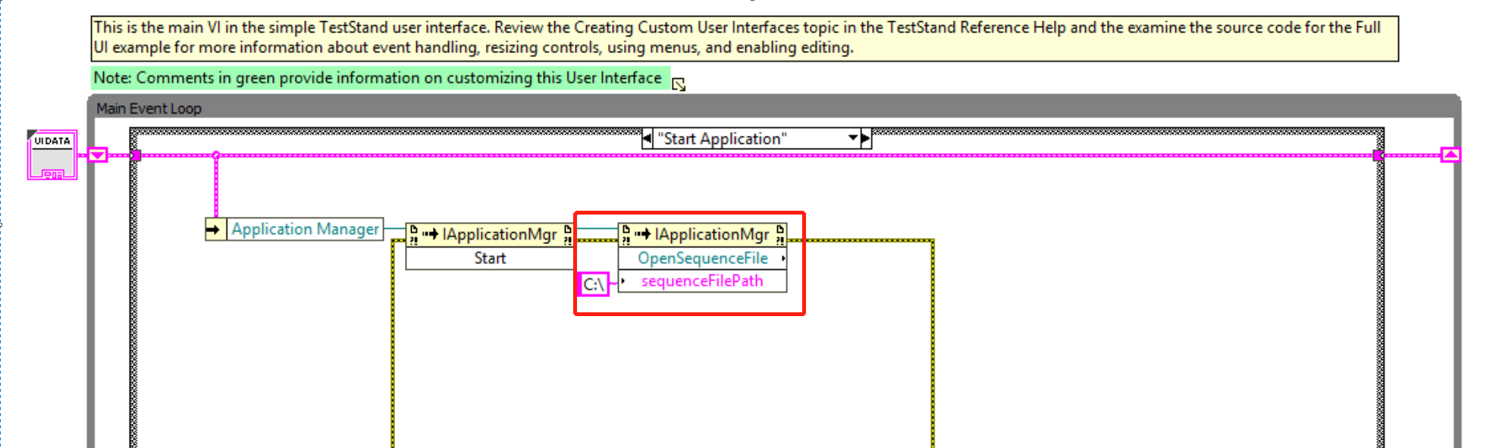Select the first IApplicationMgr invoke node header
The width and height of the screenshot is (1499, 448).
click(491, 235)
